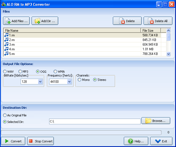This screenshot has width=176, height=147.
Task: Click the Add Files button icon
Action: [8, 21]
